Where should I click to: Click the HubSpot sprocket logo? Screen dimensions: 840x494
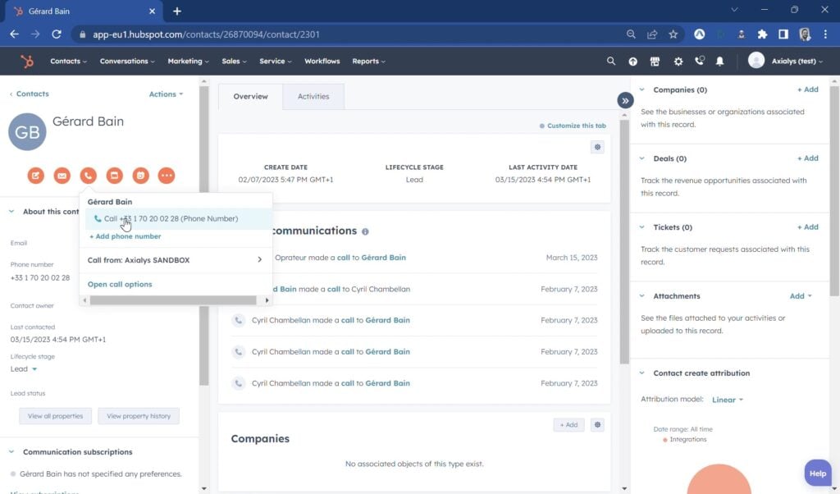click(27, 61)
